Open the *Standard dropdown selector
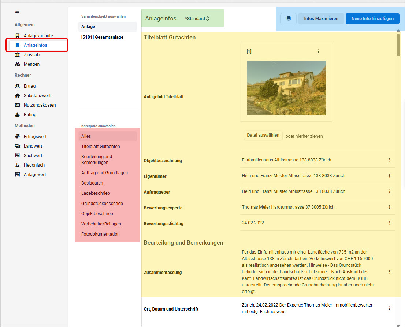This screenshot has height=327, width=405. 197,19
